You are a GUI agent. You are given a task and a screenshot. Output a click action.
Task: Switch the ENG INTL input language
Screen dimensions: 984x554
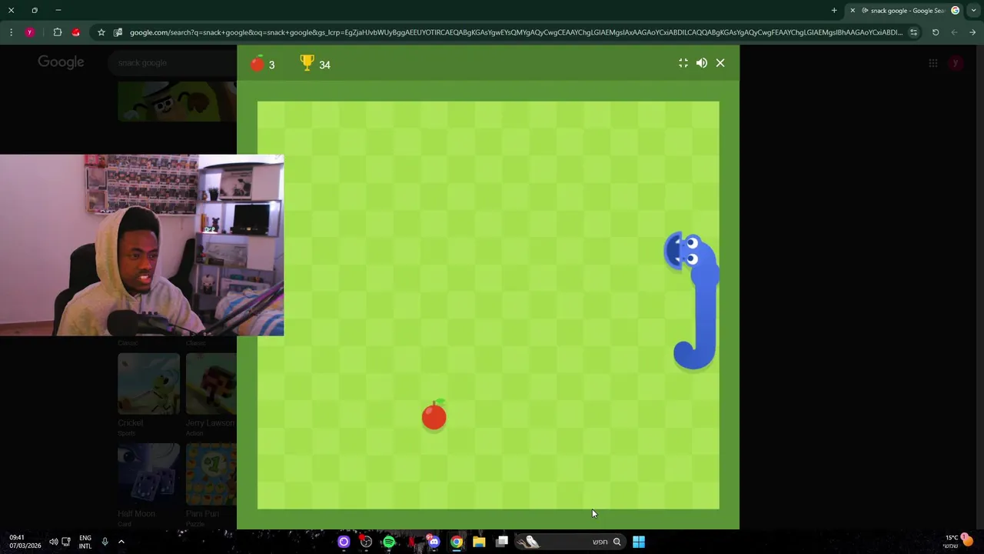(85, 542)
